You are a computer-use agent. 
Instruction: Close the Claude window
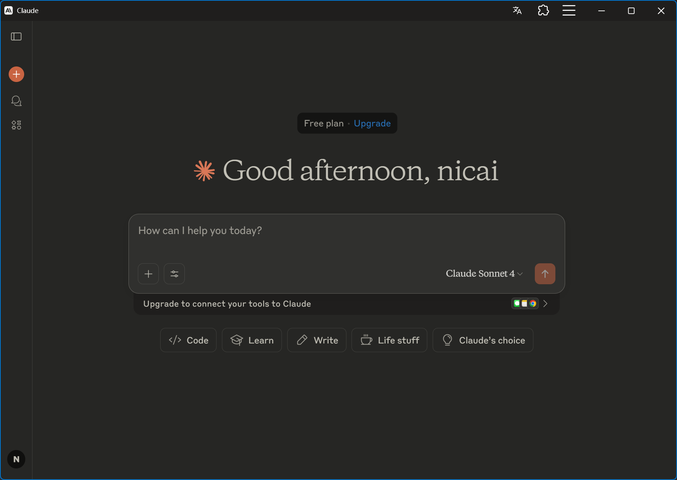(x=661, y=10)
